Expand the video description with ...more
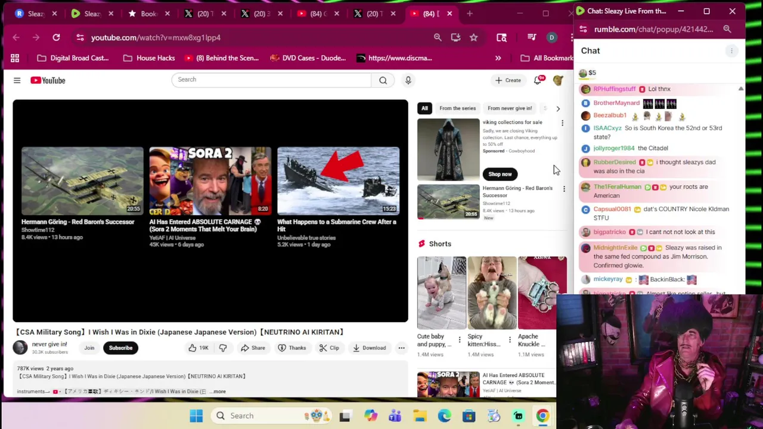The width and height of the screenshot is (763, 429). click(218, 391)
